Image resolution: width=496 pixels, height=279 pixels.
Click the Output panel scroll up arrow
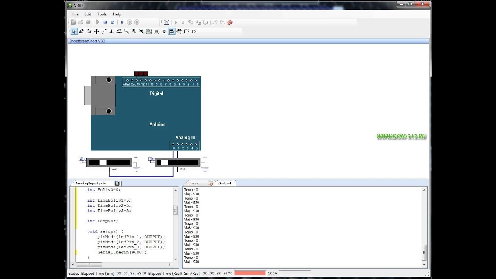pyautogui.click(x=424, y=190)
